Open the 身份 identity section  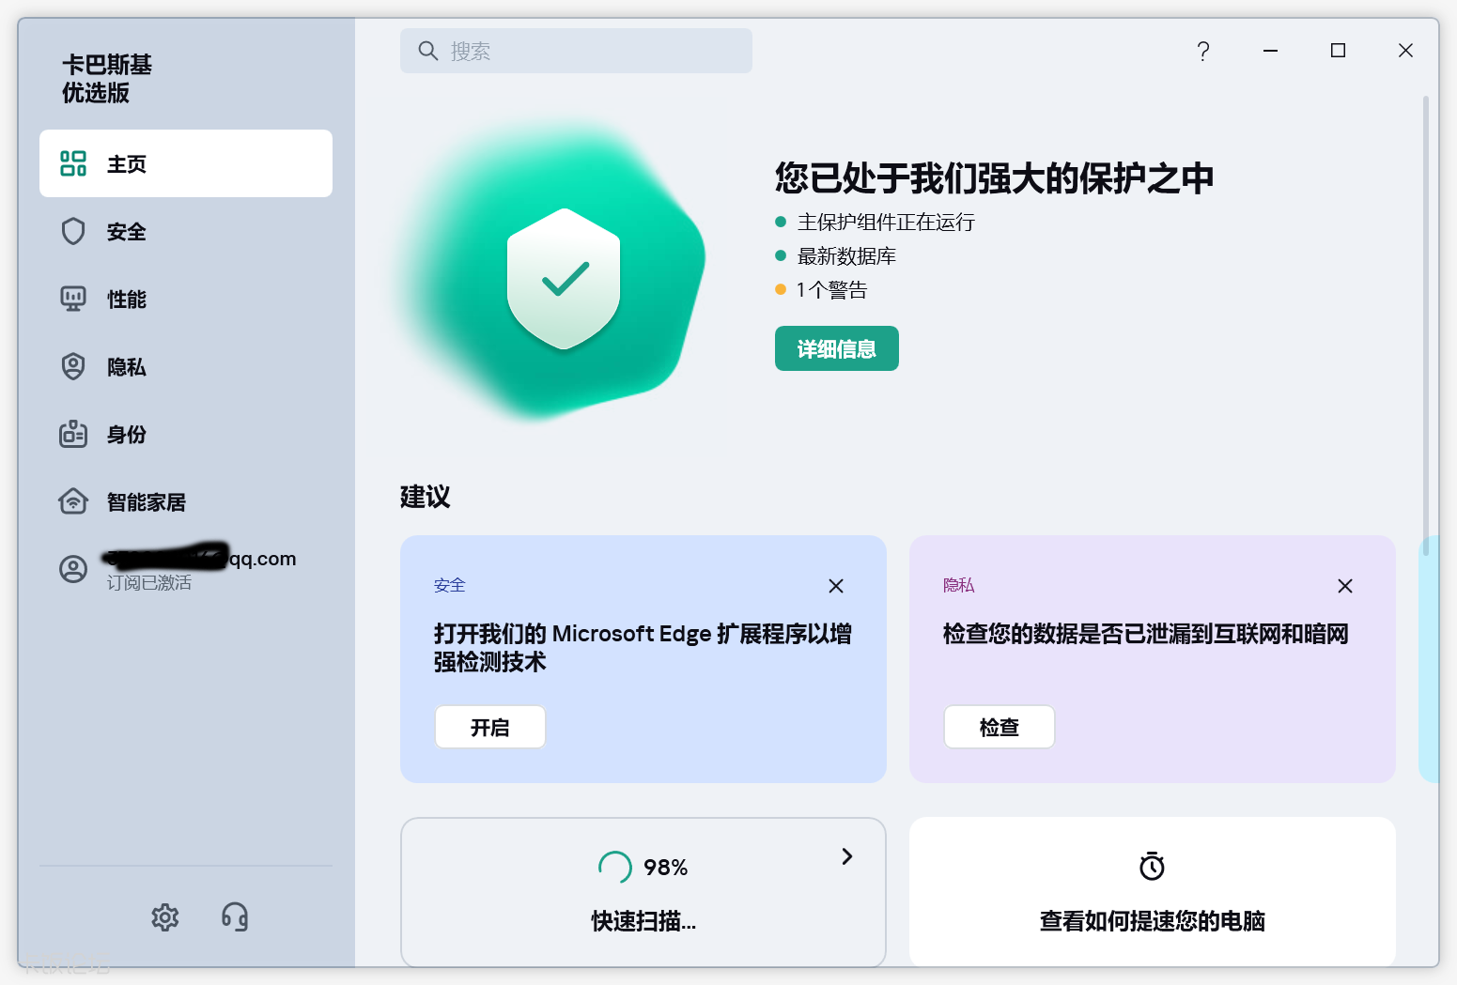pyautogui.click(x=186, y=435)
